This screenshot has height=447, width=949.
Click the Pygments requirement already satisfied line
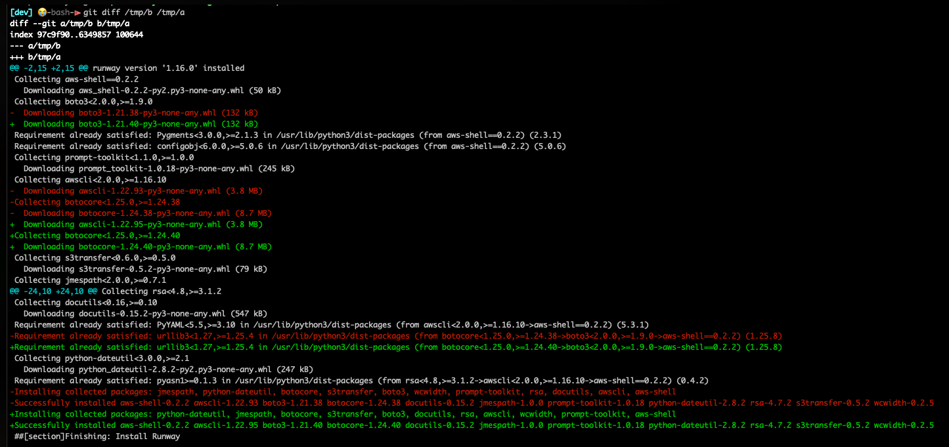pos(288,135)
